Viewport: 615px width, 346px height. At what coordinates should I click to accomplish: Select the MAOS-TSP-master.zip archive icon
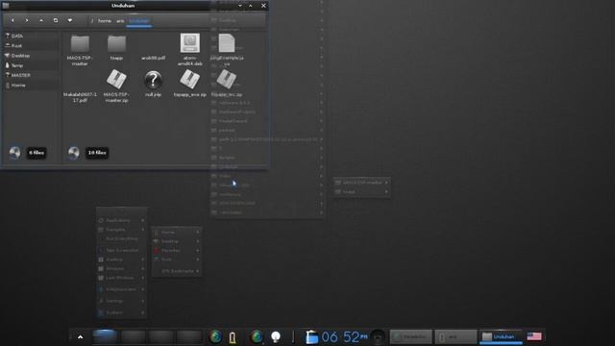(x=116, y=80)
